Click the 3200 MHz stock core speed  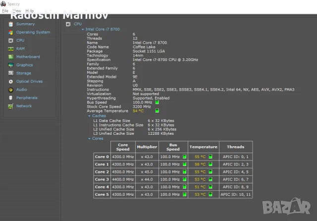click(142, 107)
